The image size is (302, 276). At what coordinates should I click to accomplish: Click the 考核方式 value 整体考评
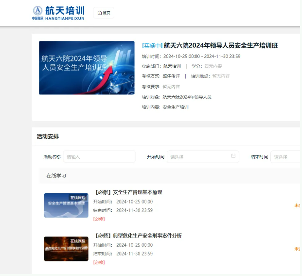pyautogui.click(x=171, y=76)
